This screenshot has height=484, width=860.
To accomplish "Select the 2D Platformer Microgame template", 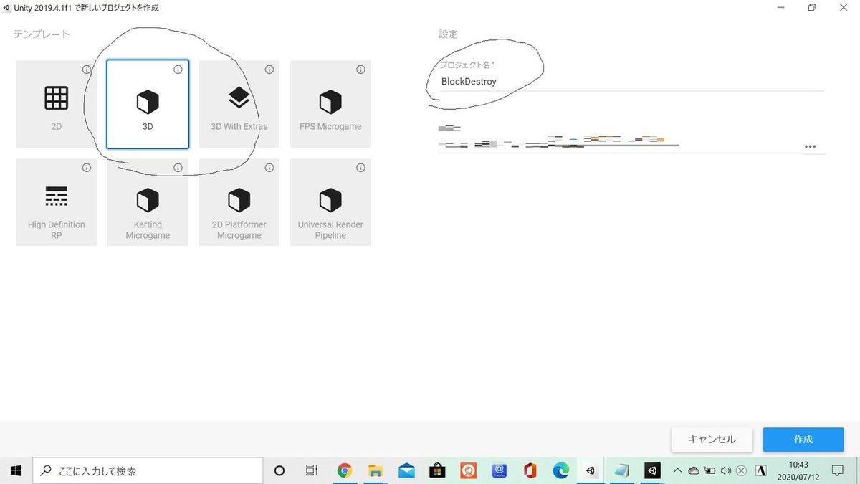I will (x=239, y=202).
